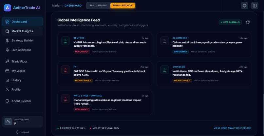Click the WALL STREET JOURNAL source label
This screenshot has width=264, height=136.
(88, 96)
